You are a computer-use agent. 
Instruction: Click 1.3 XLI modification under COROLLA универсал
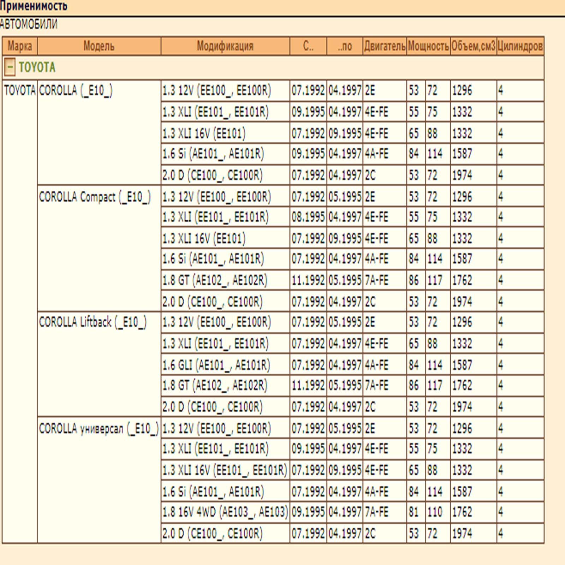225,448
